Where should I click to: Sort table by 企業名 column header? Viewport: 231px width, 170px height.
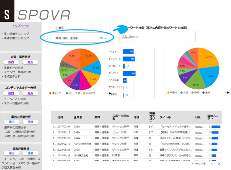click(x=78, y=117)
